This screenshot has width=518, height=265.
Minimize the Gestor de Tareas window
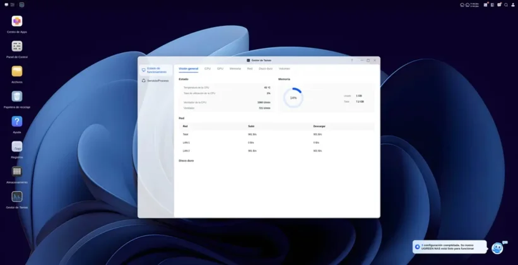(x=362, y=61)
